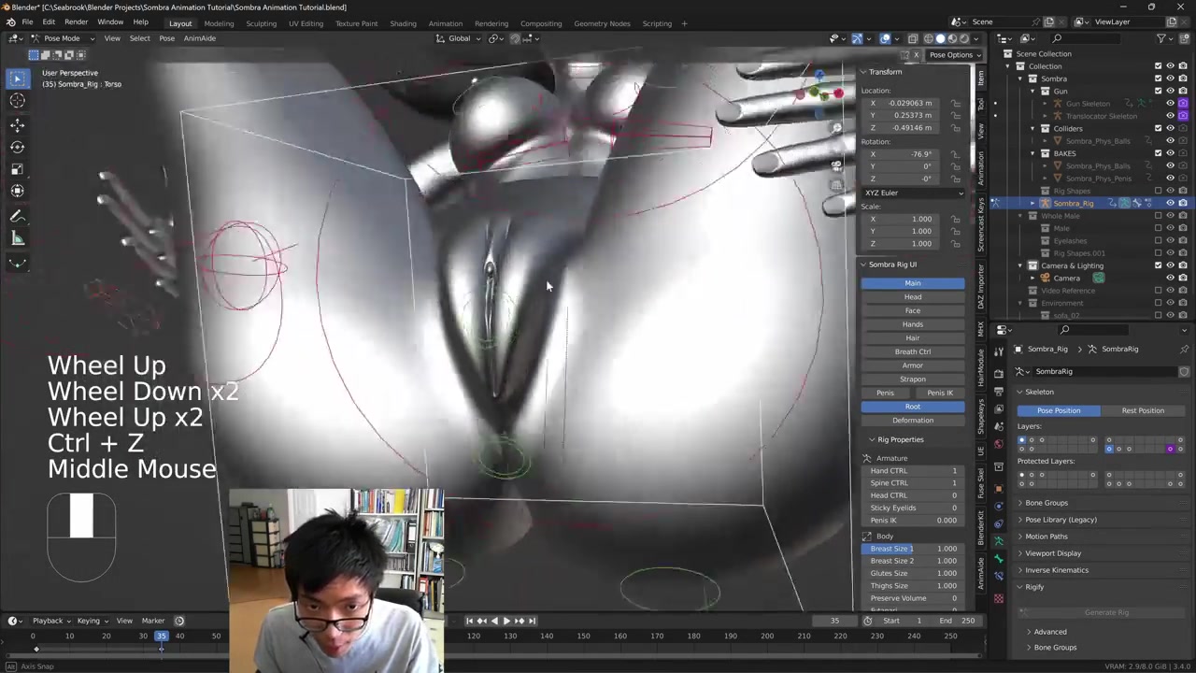This screenshot has height=673, width=1196.
Task: Pick the Scale tool
Action: click(x=17, y=169)
